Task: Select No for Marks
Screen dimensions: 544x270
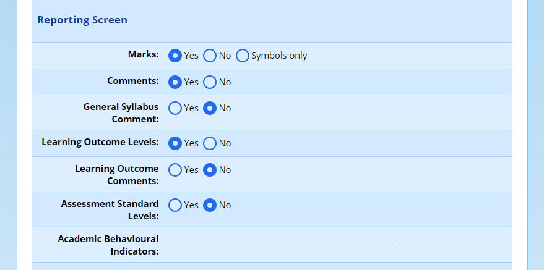Action: click(x=210, y=56)
